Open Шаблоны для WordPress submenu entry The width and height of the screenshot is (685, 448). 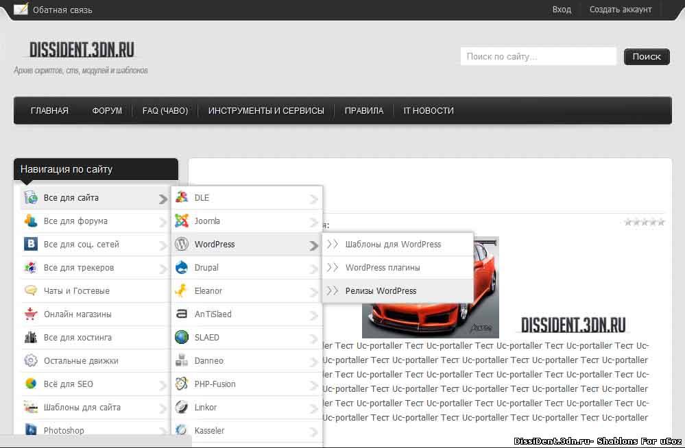(393, 244)
